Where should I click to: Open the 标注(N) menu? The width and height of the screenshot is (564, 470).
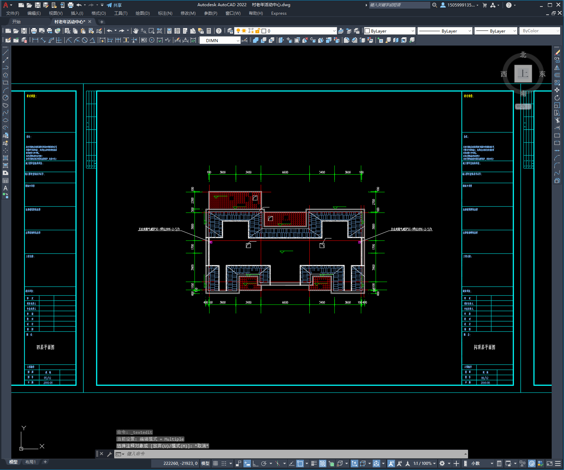[165, 13]
